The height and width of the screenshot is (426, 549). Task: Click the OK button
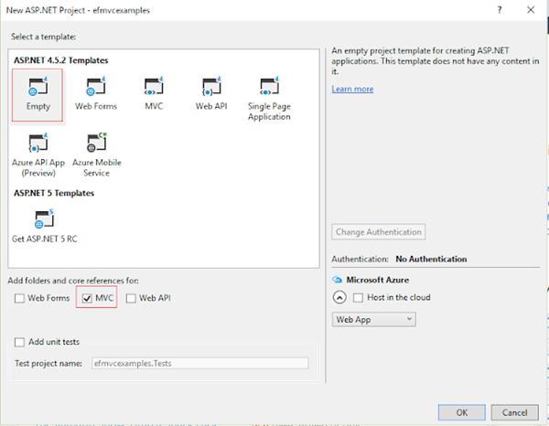461,411
